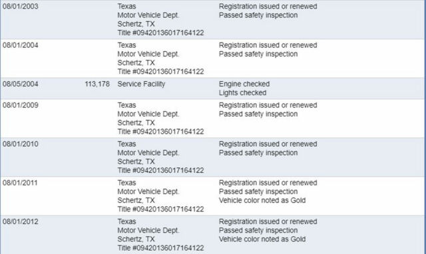The width and height of the screenshot is (426, 254).
Task: Select the 08/01/2004 date cell
Action: 21,45
